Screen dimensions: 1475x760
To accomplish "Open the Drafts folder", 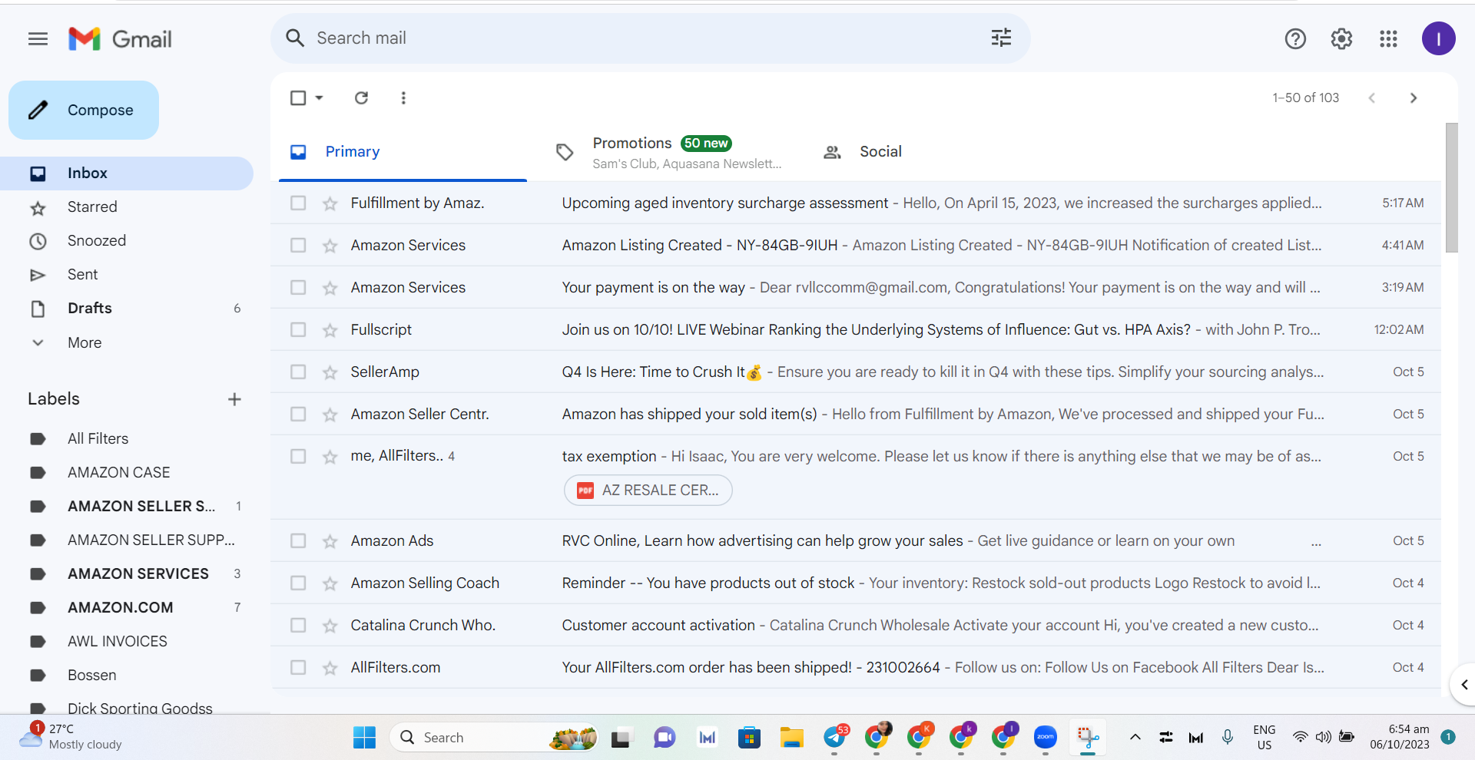I will pyautogui.click(x=127, y=309).
